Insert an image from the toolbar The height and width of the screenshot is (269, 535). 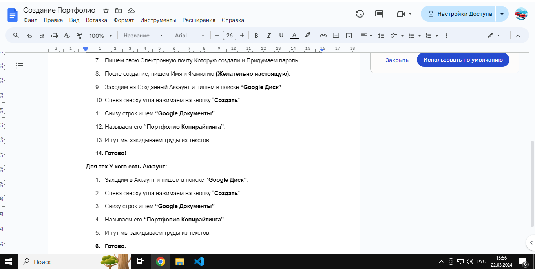(x=349, y=36)
